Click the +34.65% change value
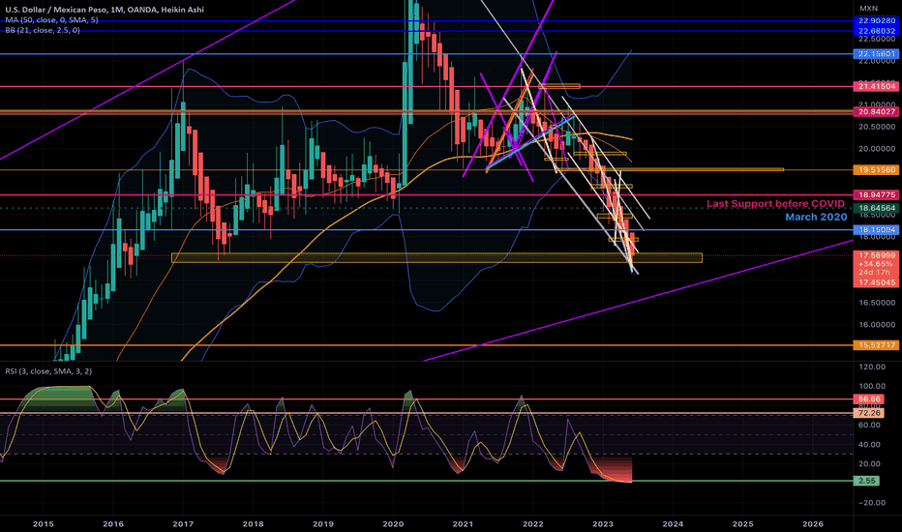 pyautogui.click(x=877, y=263)
